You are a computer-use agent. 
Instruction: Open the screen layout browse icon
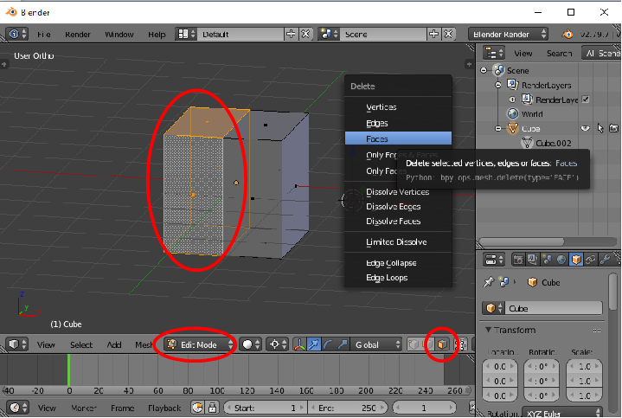click(x=186, y=34)
